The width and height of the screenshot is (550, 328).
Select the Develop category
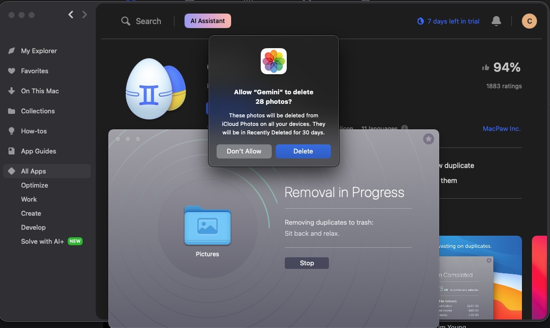pyautogui.click(x=33, y=227)
